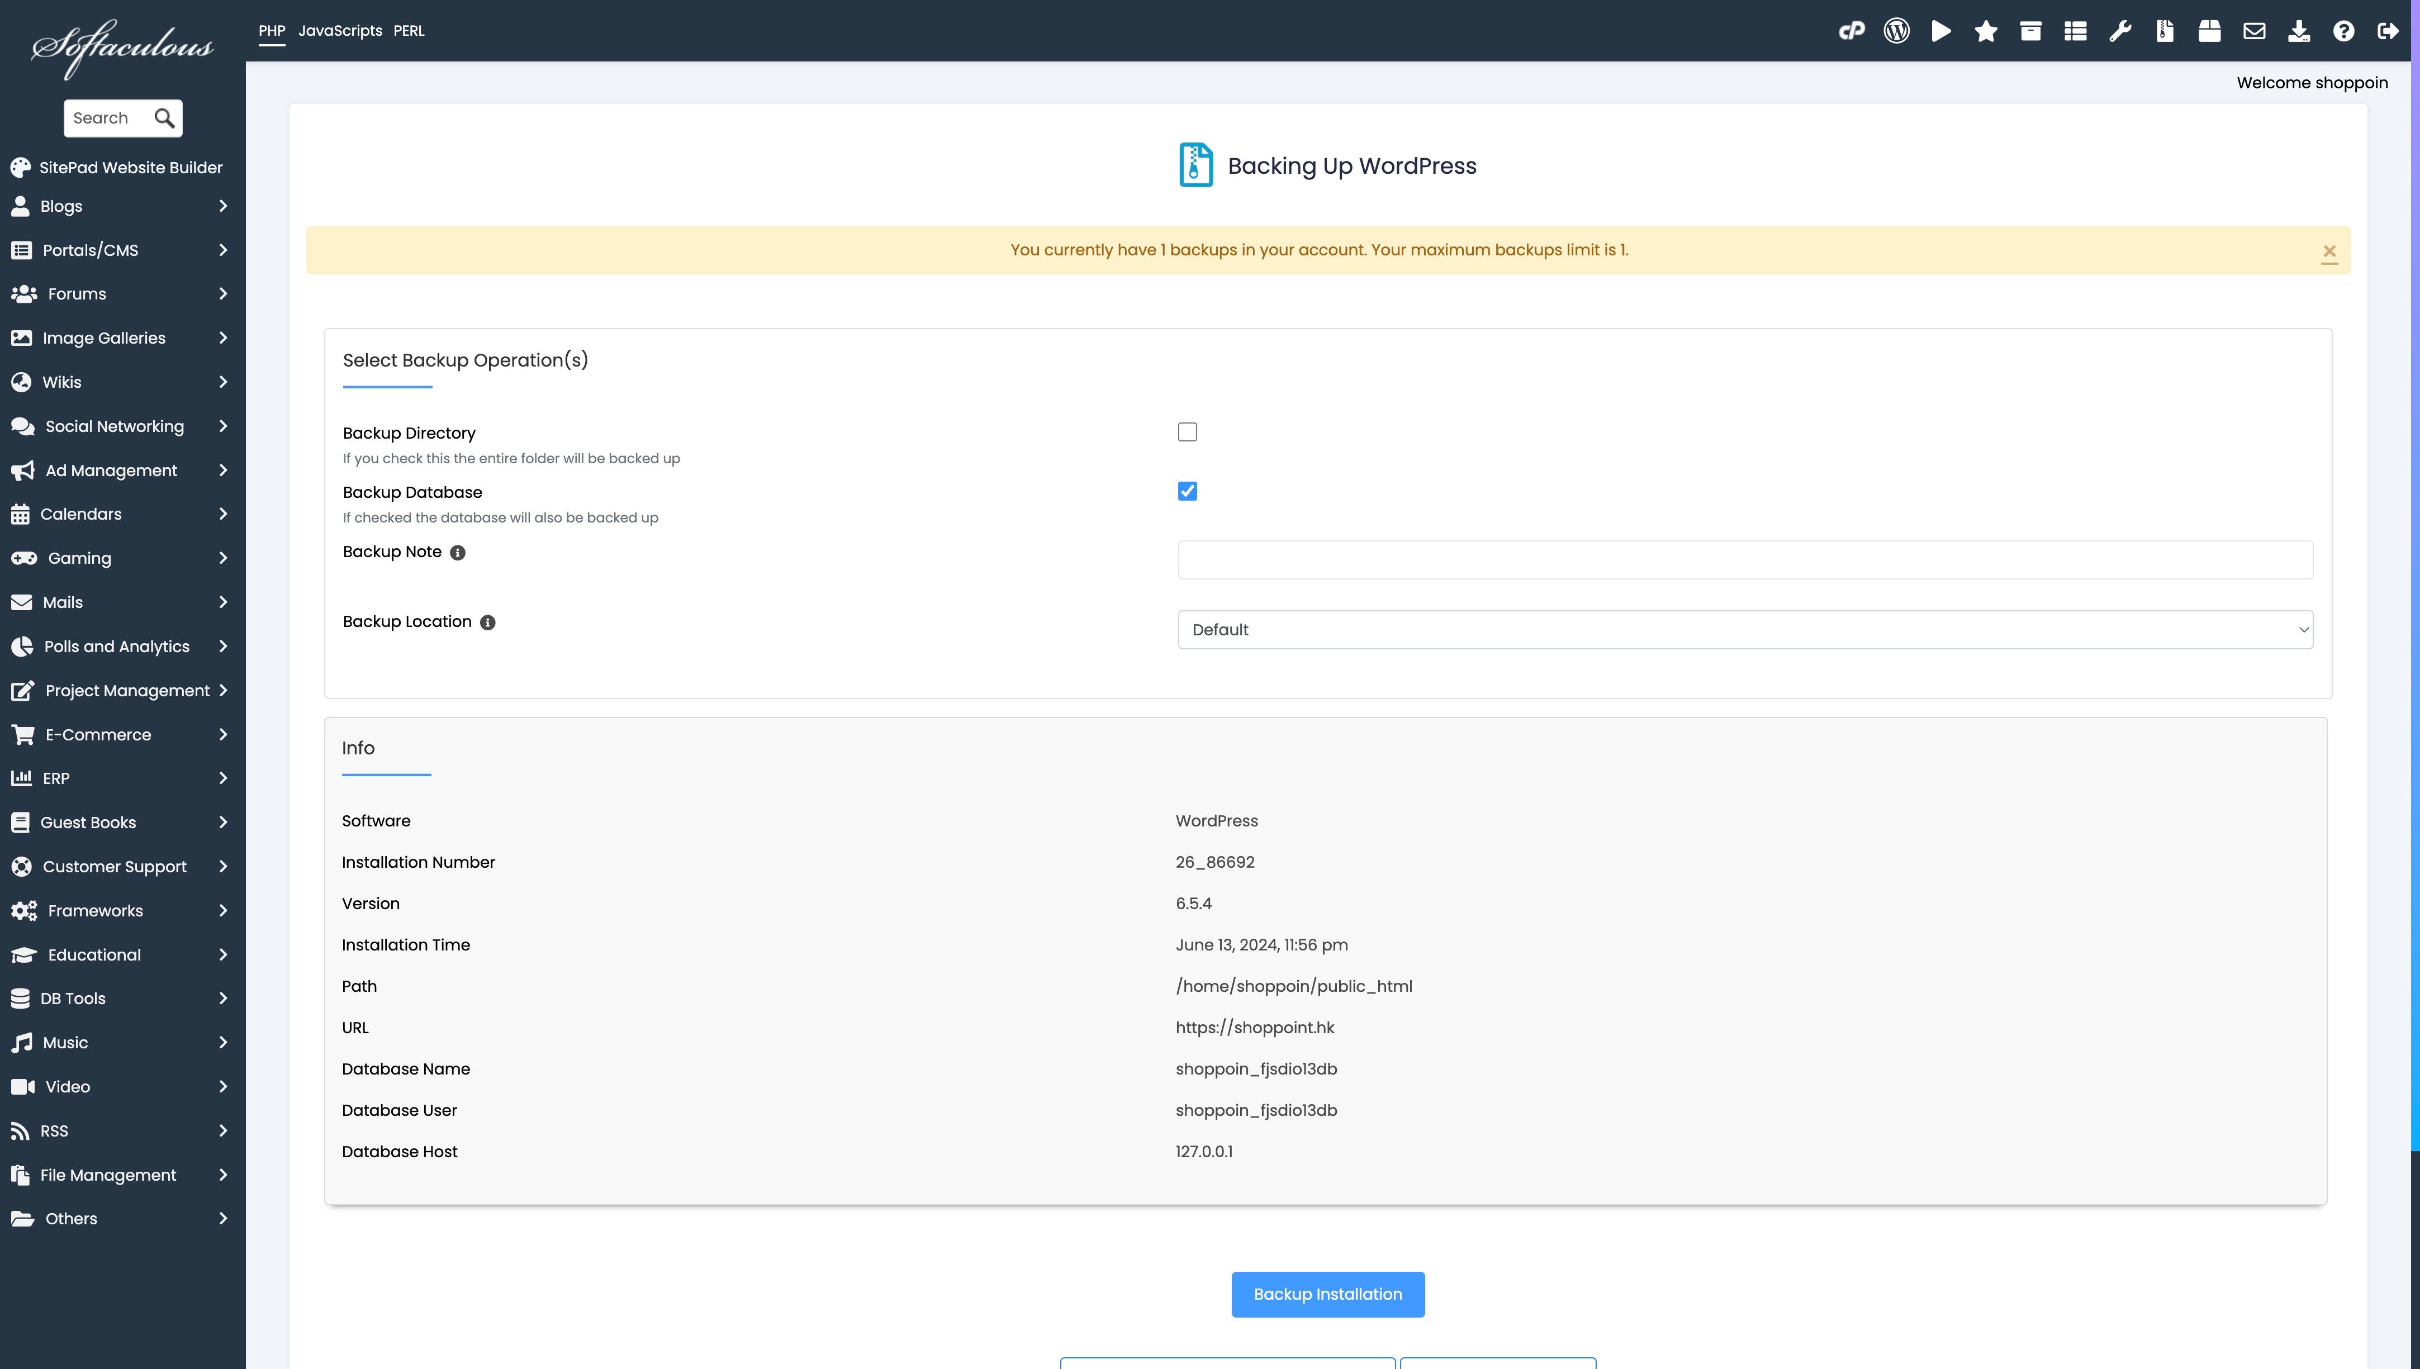Click the info icon beside Backup Location

pyautogui.click(x=488, y=622)
